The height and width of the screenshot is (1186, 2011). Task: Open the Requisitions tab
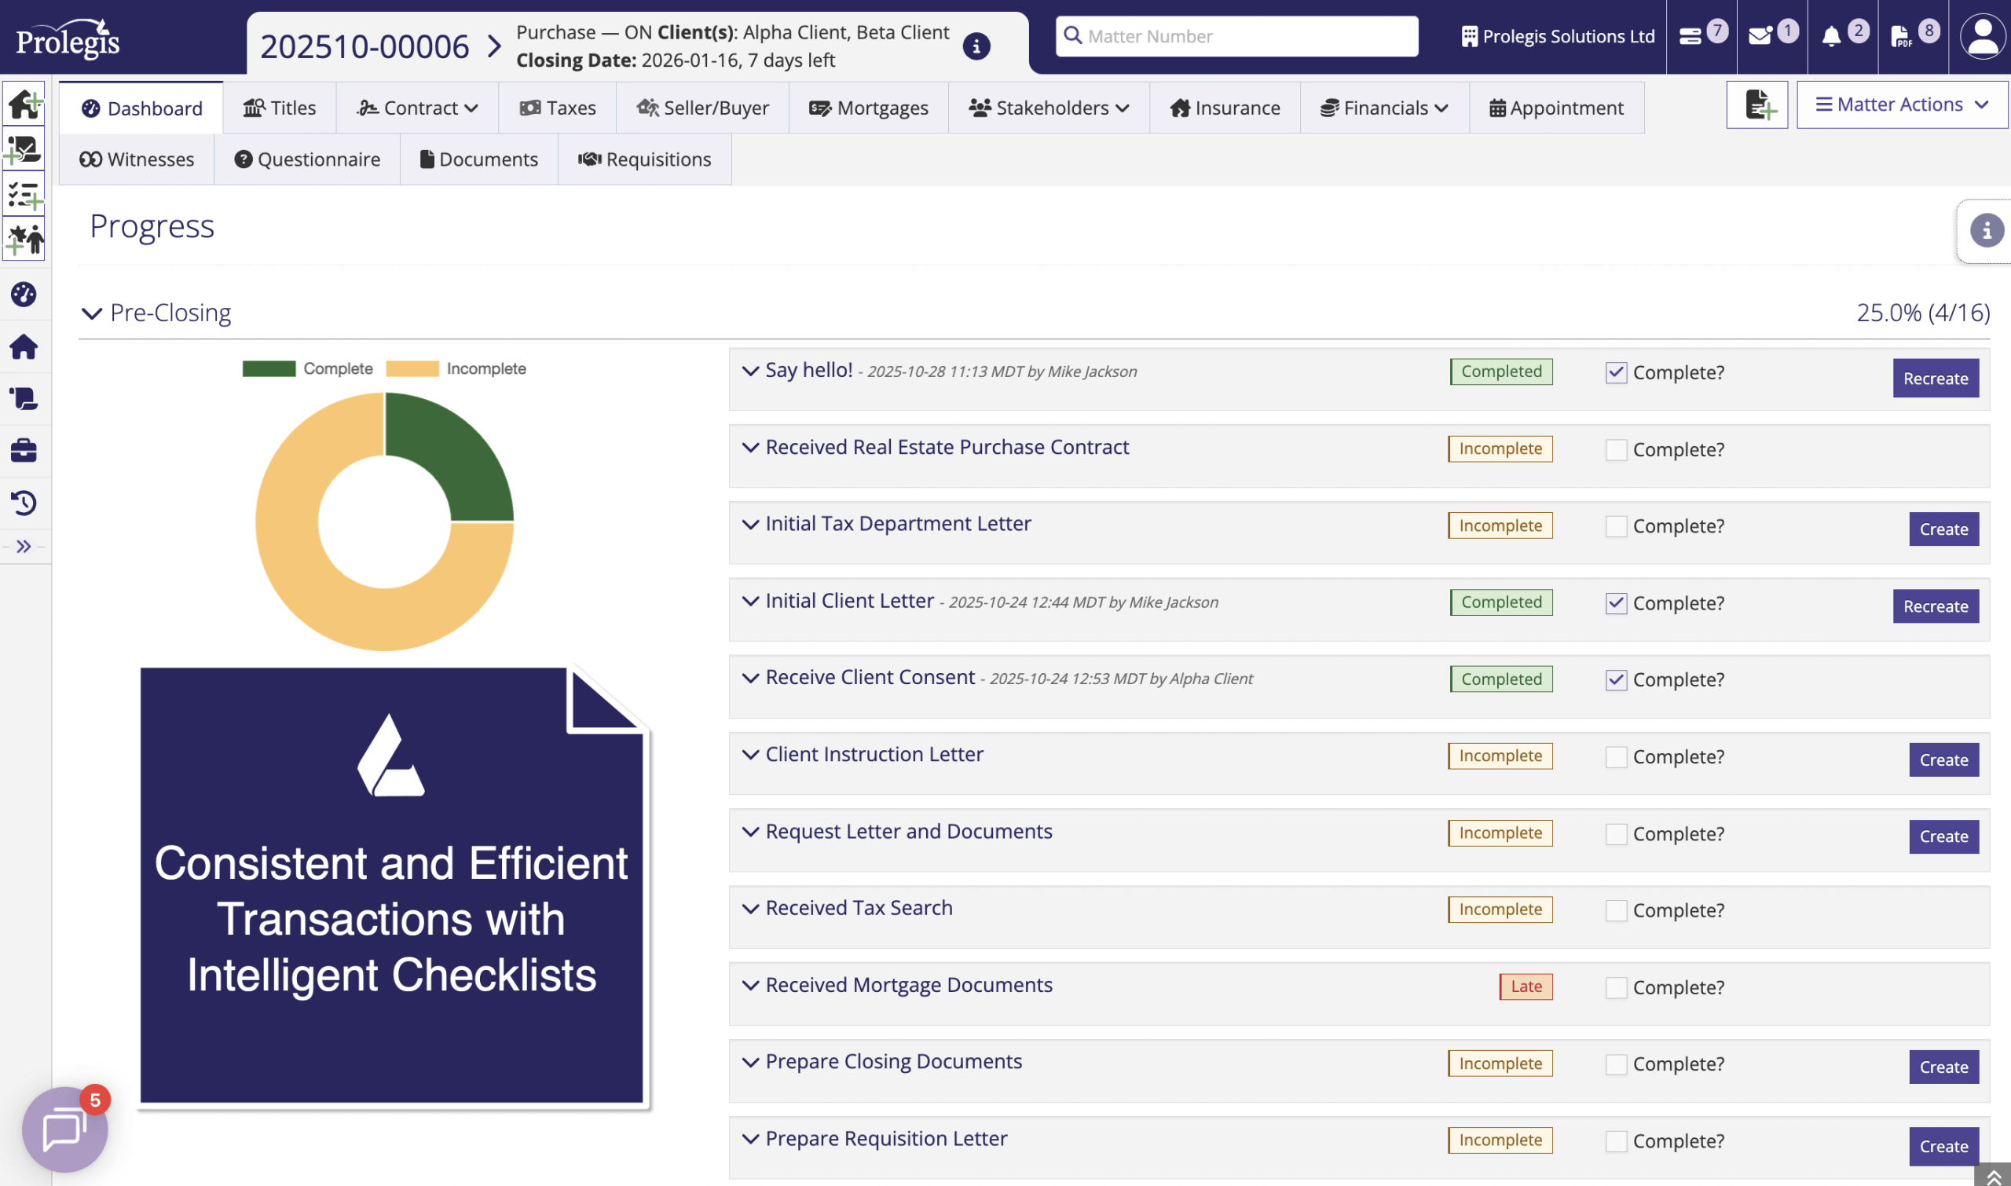[644, 160]
